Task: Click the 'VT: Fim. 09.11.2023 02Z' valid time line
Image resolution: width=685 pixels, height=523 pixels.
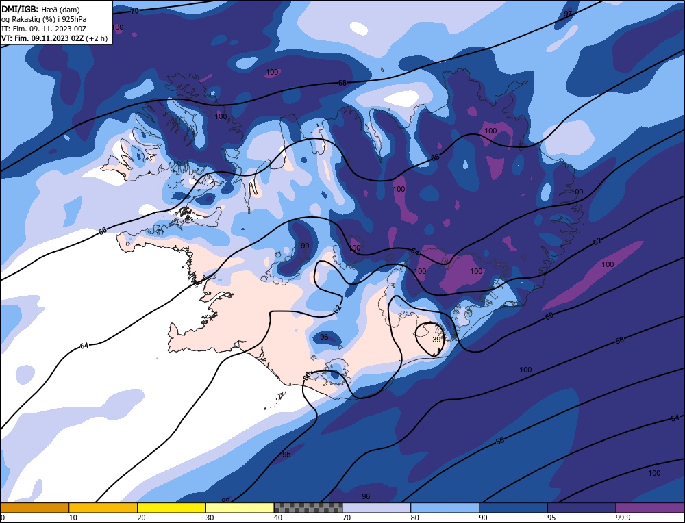Action: pos(54,38)
